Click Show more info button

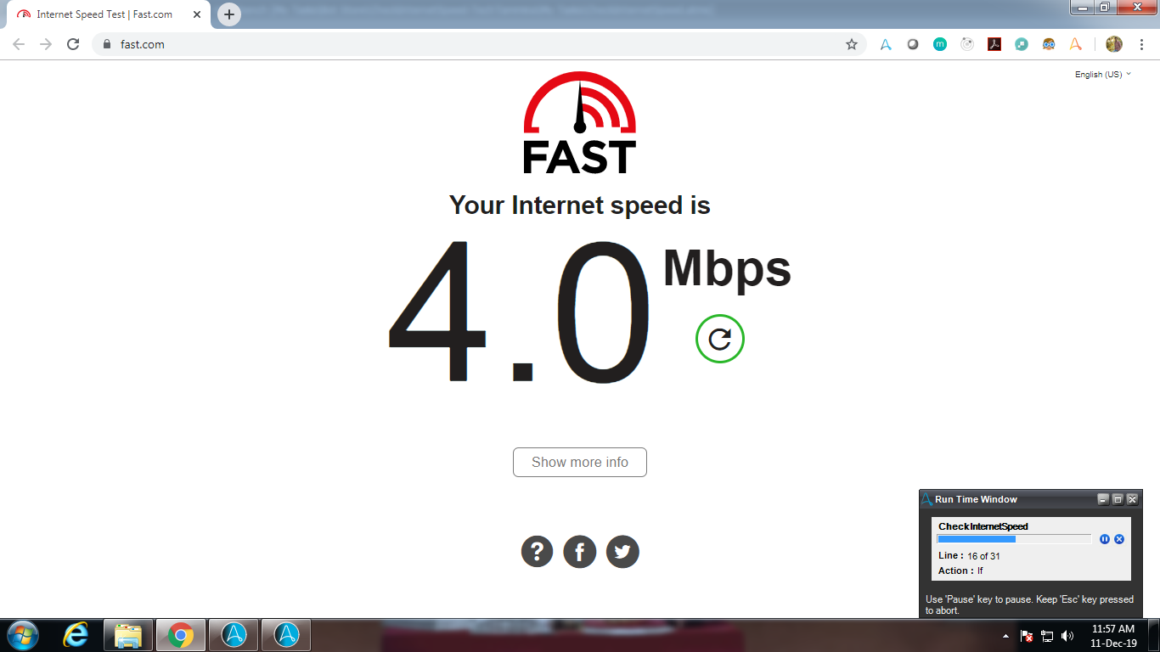580,462
